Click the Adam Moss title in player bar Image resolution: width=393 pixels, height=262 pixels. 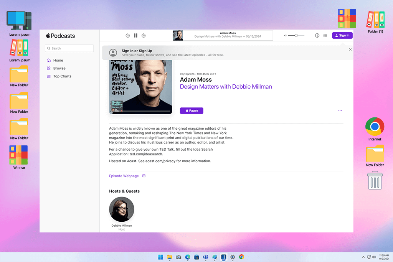(x=228, y=33)
